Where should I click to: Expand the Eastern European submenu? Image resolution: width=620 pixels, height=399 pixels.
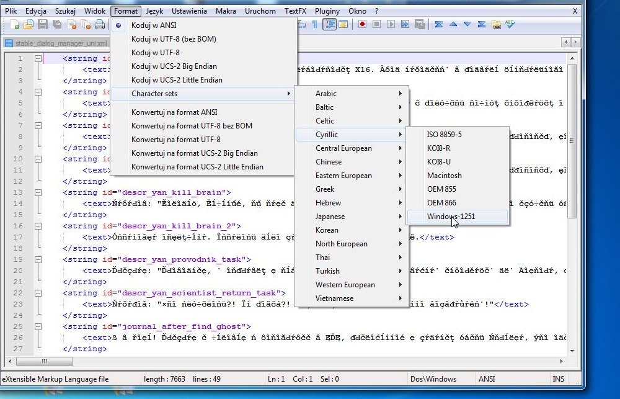[x=352, y=176]
